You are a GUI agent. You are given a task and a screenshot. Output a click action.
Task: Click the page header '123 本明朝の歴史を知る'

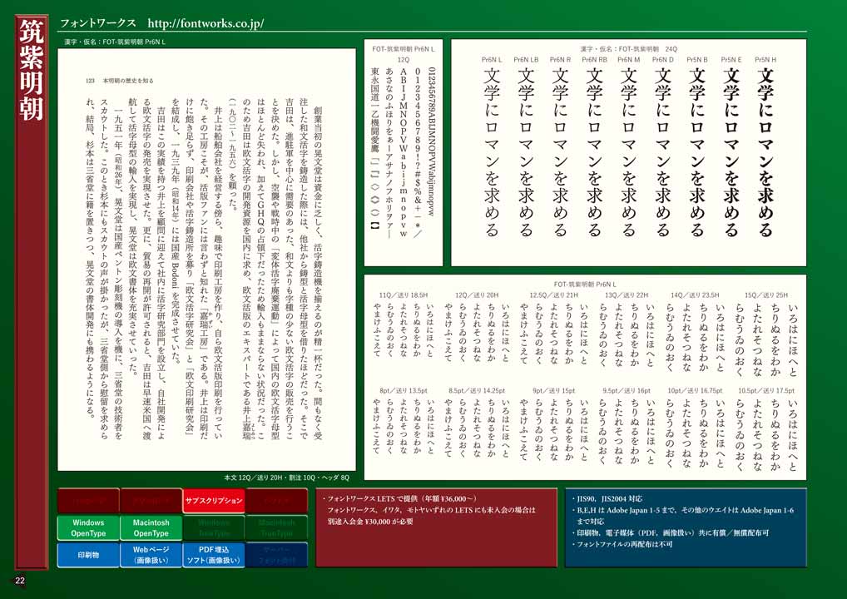[x=120, y=81]
